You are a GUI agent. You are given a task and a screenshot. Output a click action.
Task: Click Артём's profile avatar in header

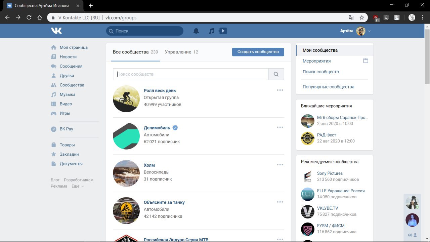click(x=361, y=31)
